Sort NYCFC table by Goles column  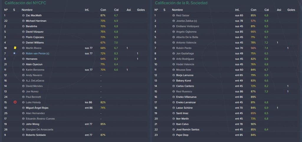coord(141,10)
